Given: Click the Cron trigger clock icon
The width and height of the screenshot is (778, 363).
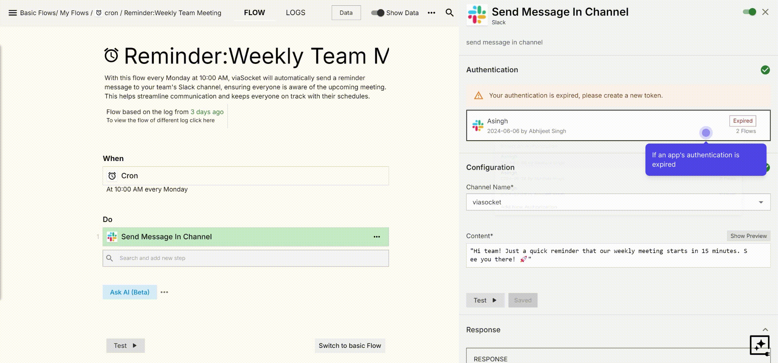Looking at the screenshot, I should 112,176.
